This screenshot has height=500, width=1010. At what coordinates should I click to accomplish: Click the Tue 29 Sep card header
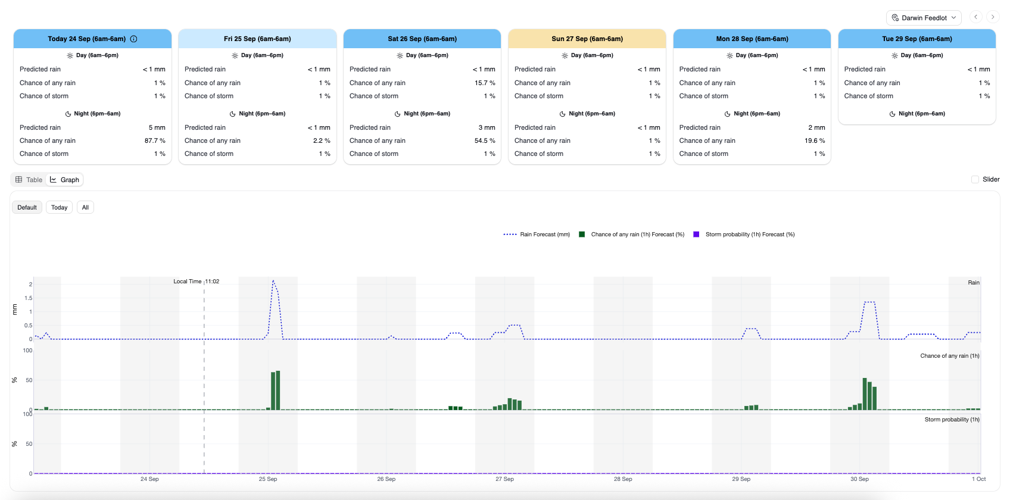coord(917,39)
